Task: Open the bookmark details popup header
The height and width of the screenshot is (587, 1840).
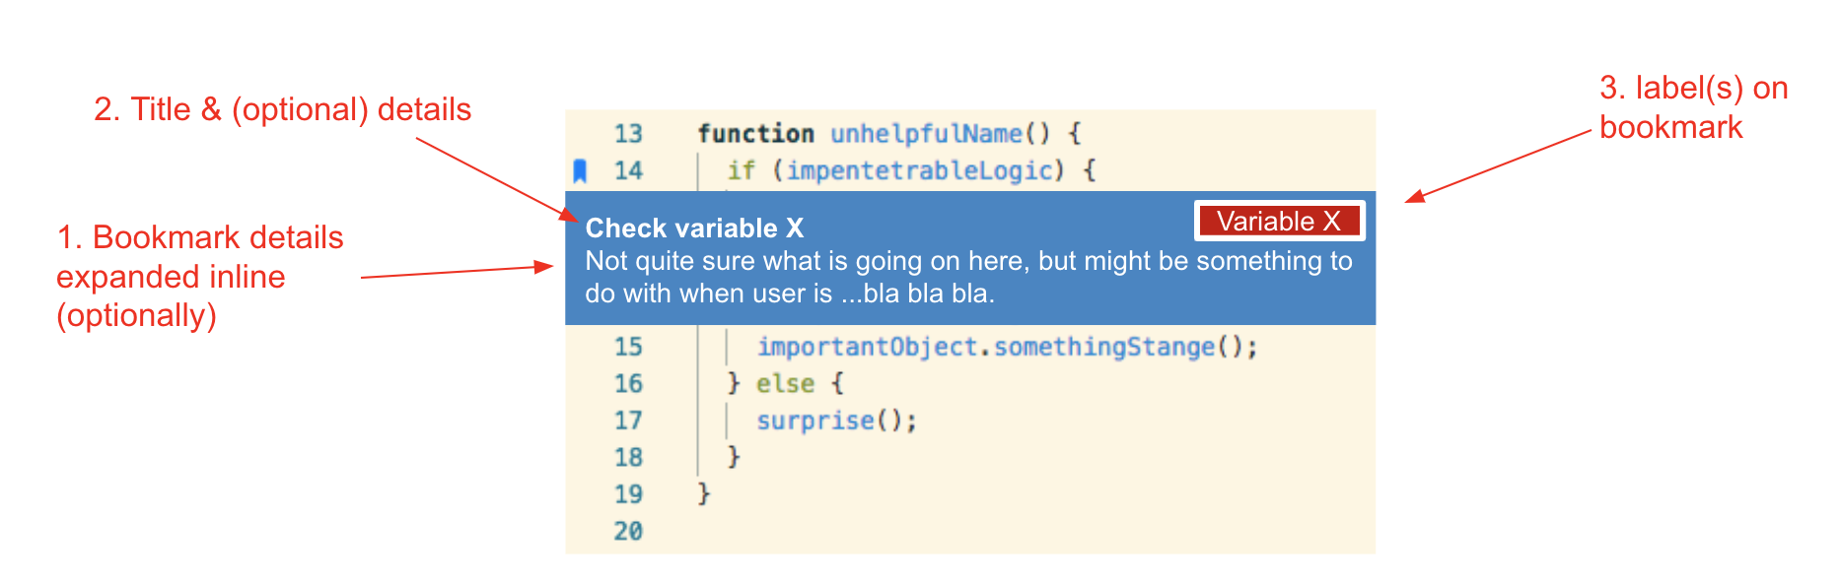Action: [x=694, y=228]
